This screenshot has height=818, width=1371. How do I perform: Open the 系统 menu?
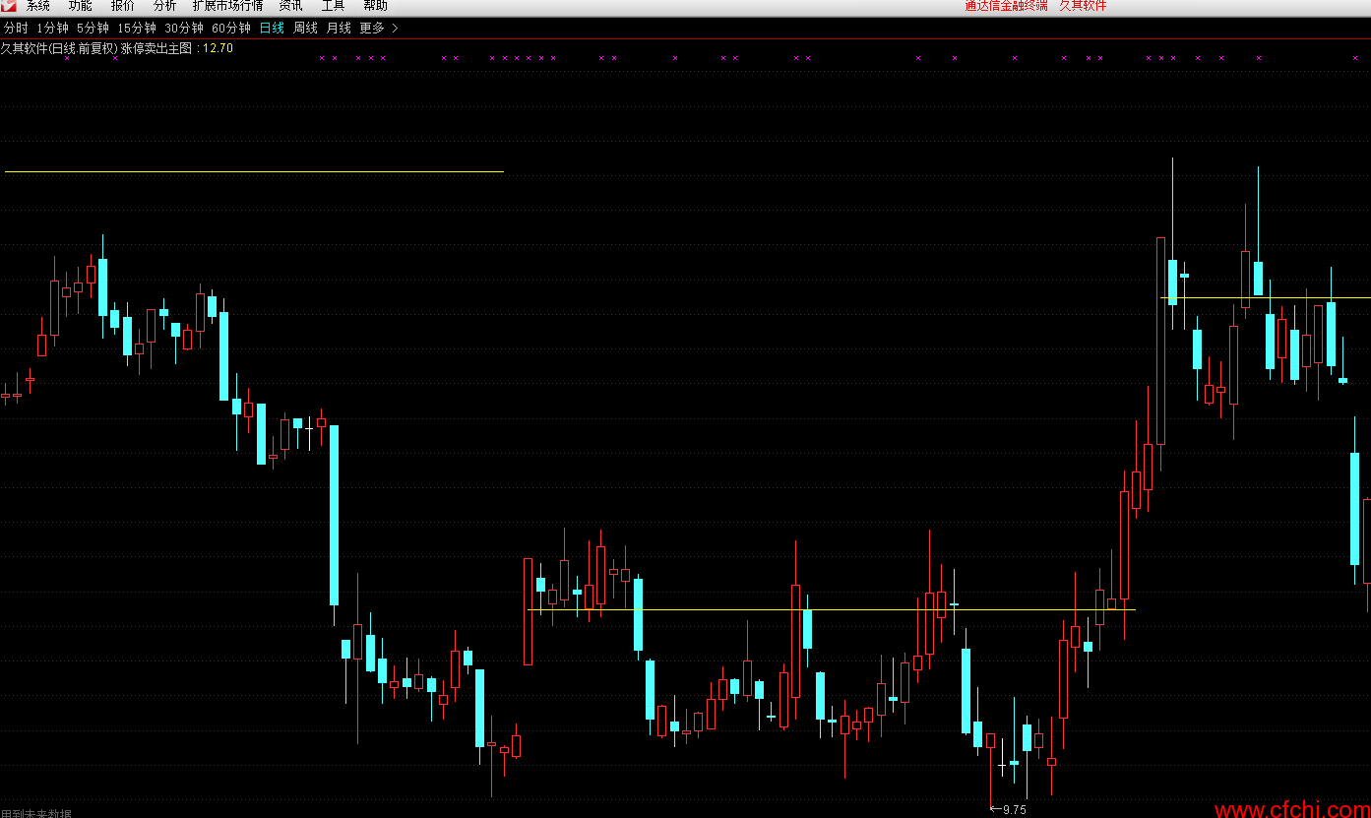point(38,6)
